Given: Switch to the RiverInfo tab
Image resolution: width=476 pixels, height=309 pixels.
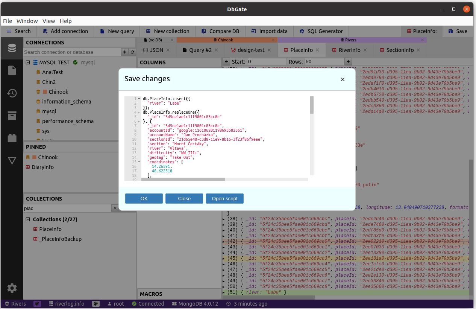Looking at the screenshot, I should pyautogui.click(x=350, y=50).
